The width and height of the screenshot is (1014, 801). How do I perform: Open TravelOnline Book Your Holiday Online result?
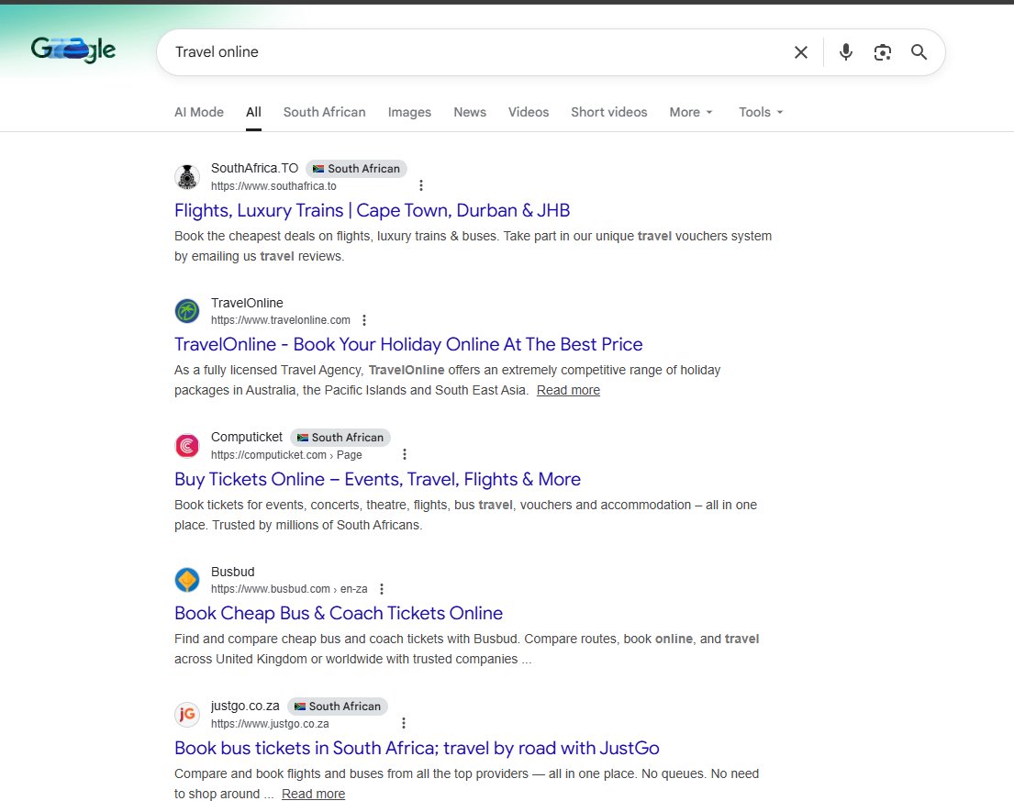point(408,344)
